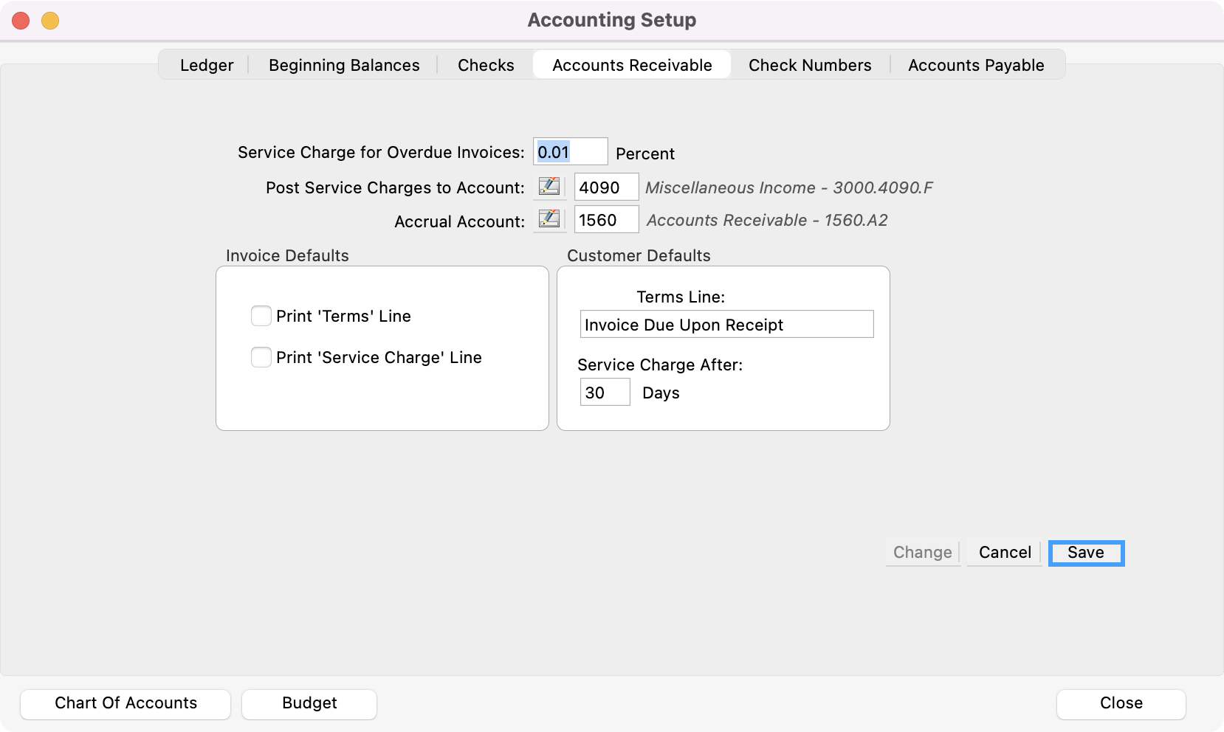Open the Budget window
The height and width of the screenshot is (732, 1224).
pos(309,703)
